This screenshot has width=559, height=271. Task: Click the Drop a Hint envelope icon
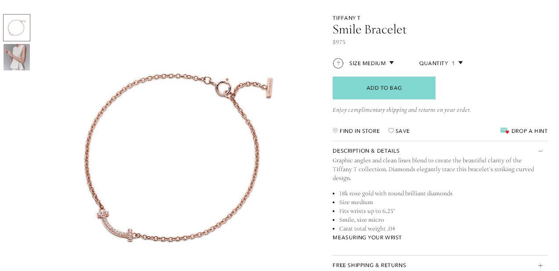[505, 131]
